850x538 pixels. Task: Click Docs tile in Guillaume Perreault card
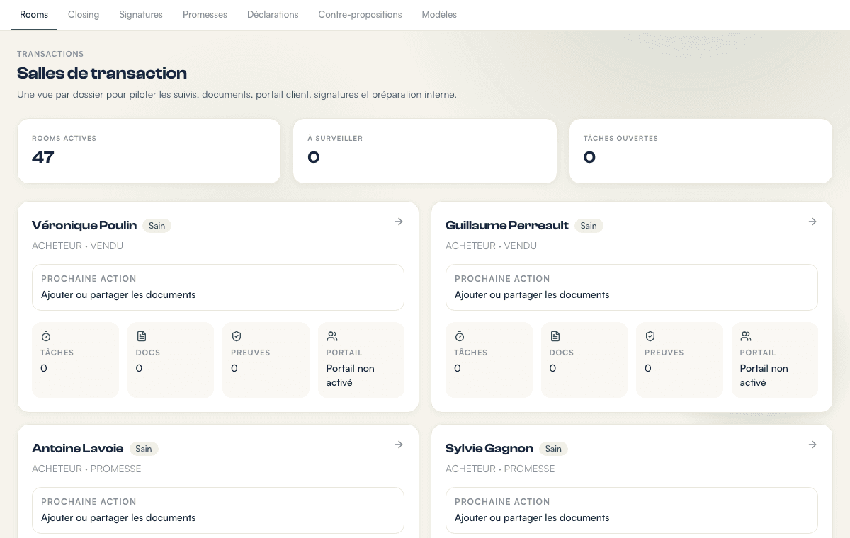tap(584, 360)
